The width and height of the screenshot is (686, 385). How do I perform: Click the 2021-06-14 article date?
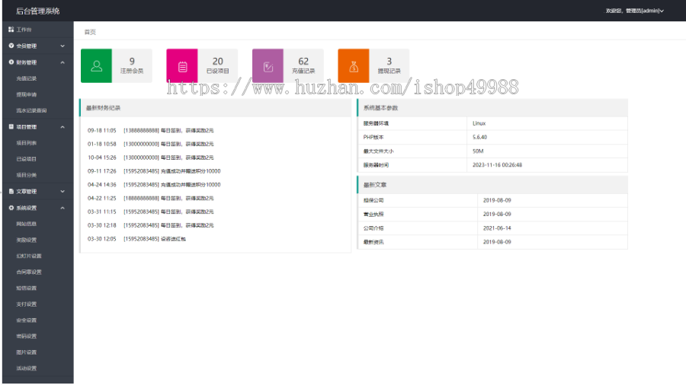pos(497,228)
